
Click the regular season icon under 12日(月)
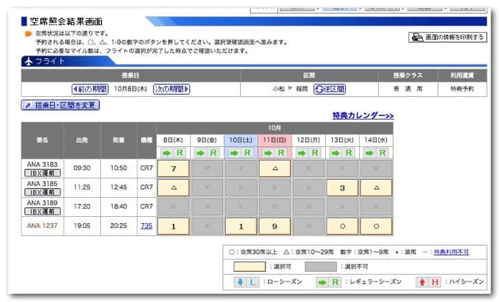pyautogui.click(x=309, y=153)
